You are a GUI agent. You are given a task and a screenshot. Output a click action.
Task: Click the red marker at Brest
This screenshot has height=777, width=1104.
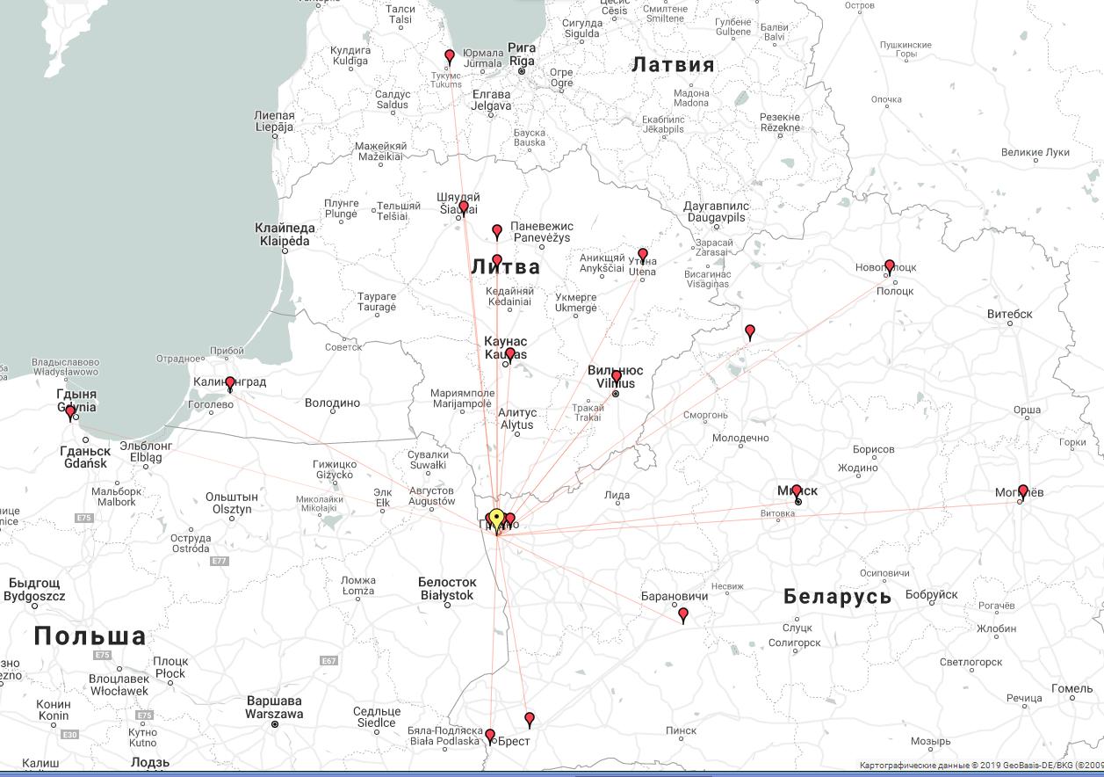(490, 736)
